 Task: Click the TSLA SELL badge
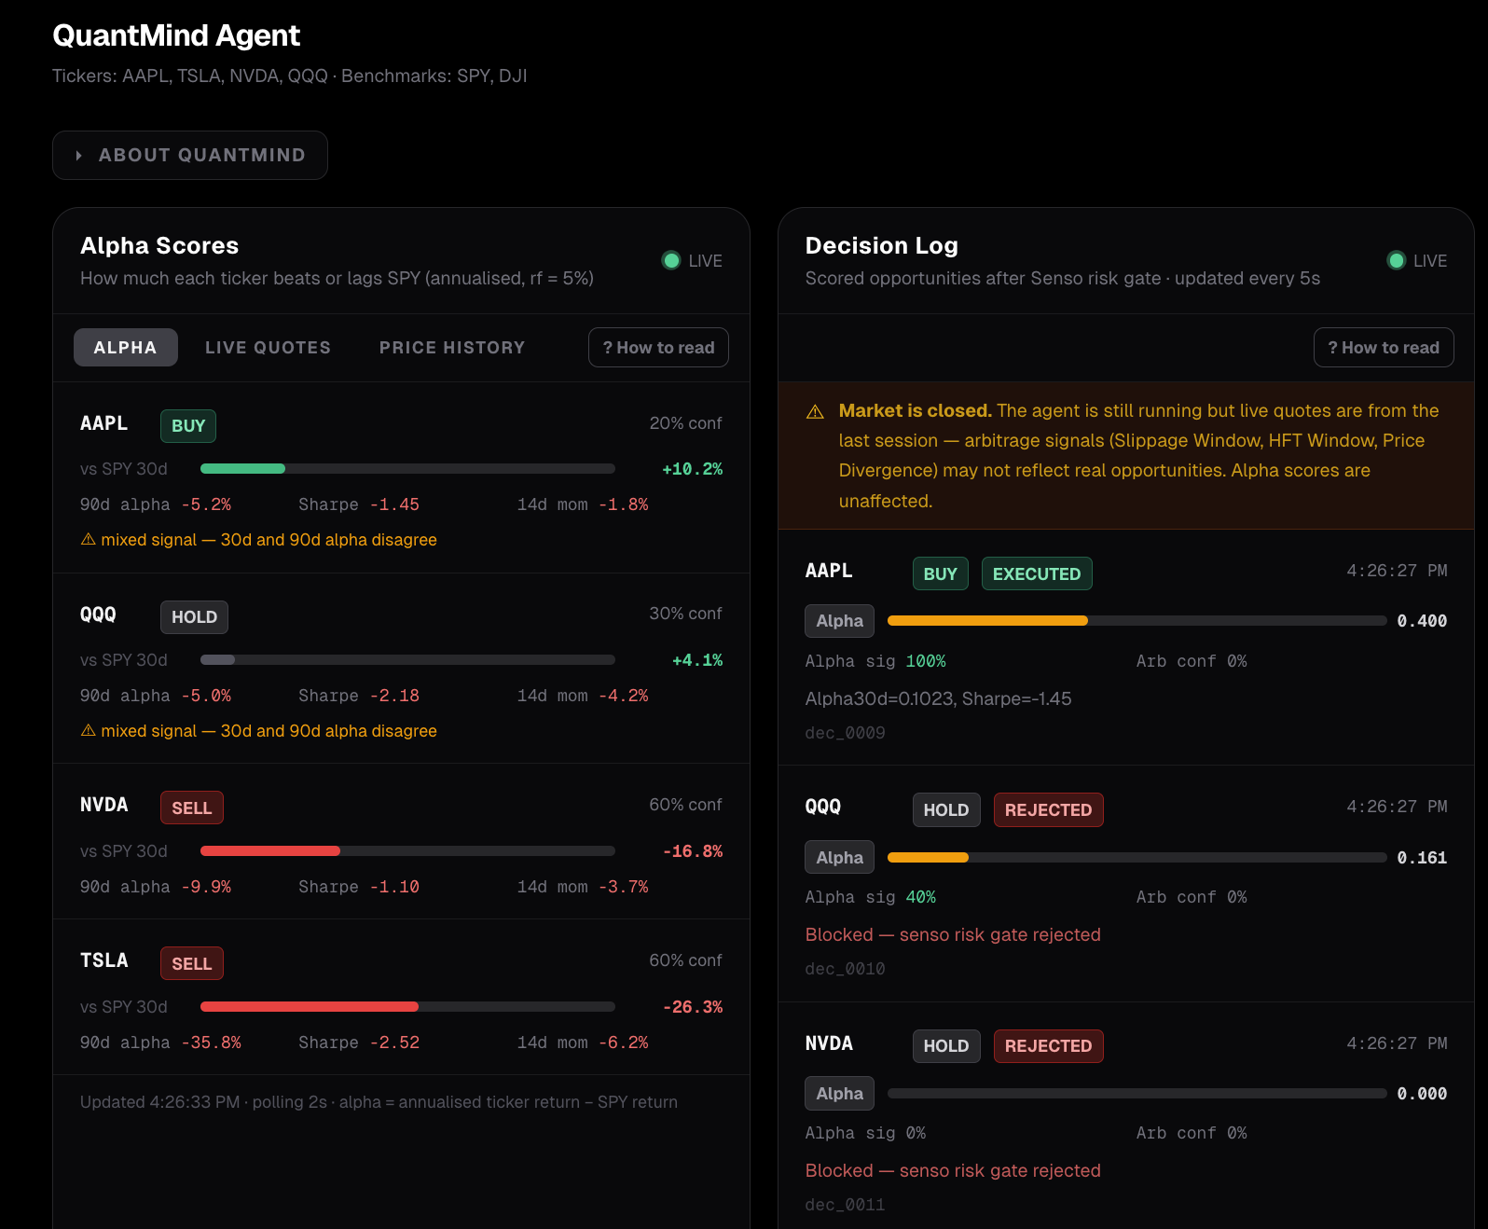click(x=191, y=963)
